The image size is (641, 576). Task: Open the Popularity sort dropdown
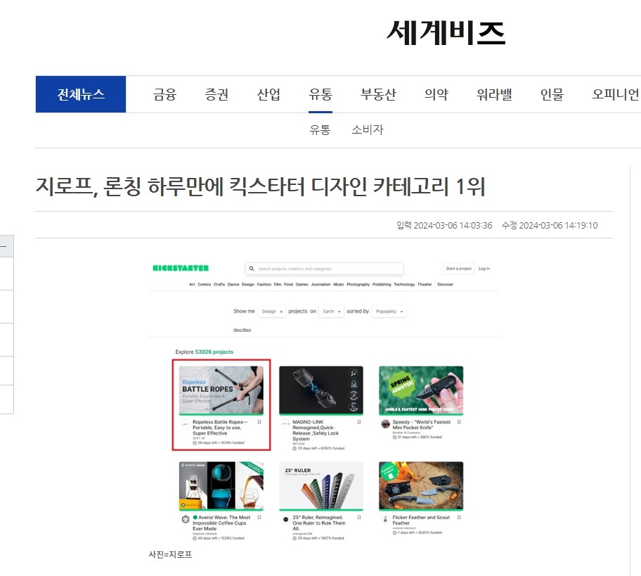pyautogui.click(x=389, y=312)
